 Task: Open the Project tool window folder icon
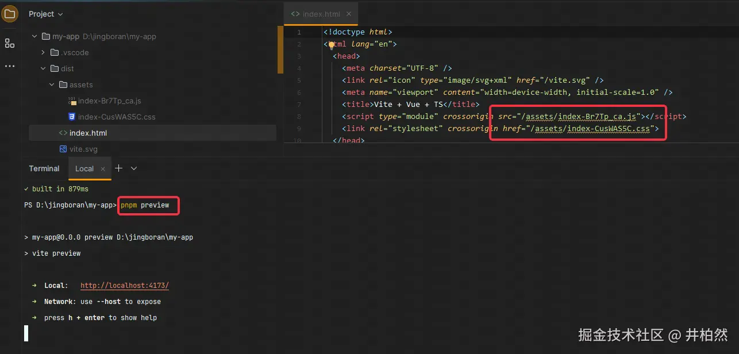click(10, 14)
